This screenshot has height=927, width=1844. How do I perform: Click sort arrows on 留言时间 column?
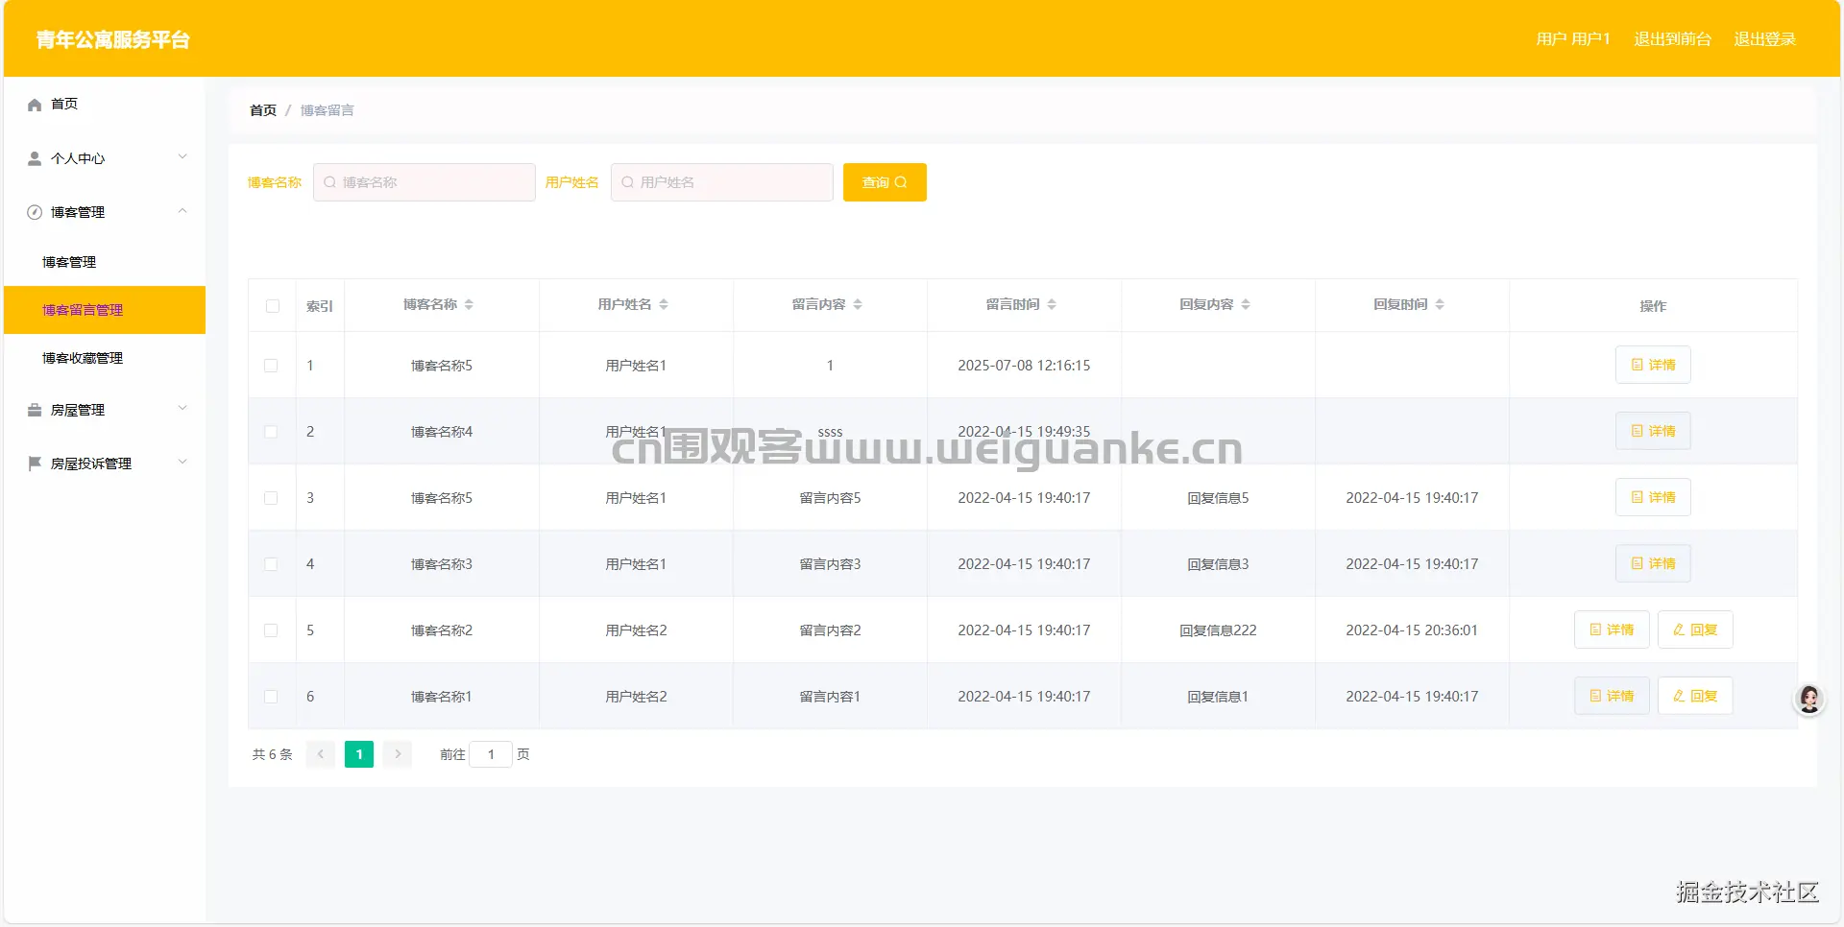tap(1052, 304)
